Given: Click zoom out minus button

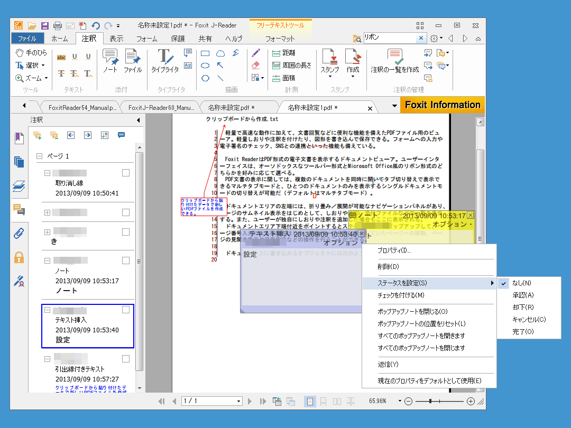Looking at the screenshot, I should tap(408, 402).
